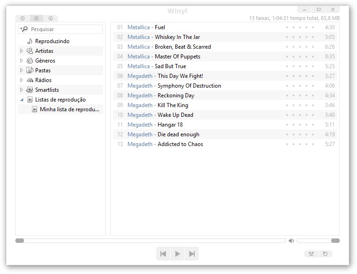The height and width of the screenshot is (274, 357).
Task: Open the 'L' lyrics tab
Action: (50, 19)
